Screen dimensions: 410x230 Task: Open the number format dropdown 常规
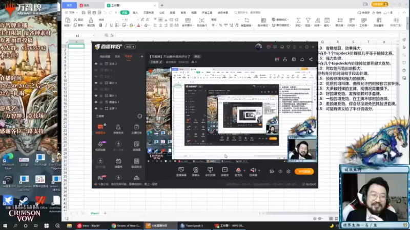238,19
